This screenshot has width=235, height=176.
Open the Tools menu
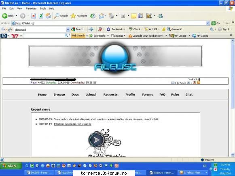coord(43,8)
